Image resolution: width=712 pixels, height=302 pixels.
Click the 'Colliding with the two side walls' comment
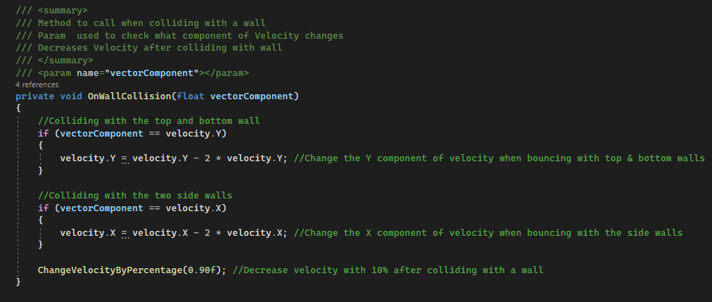point(135,196)
